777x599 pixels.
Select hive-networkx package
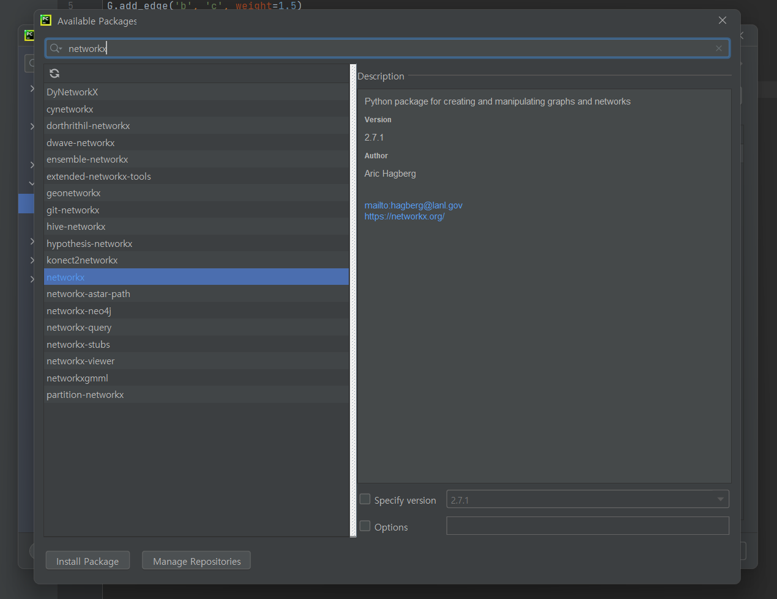(x=196, y=227)
